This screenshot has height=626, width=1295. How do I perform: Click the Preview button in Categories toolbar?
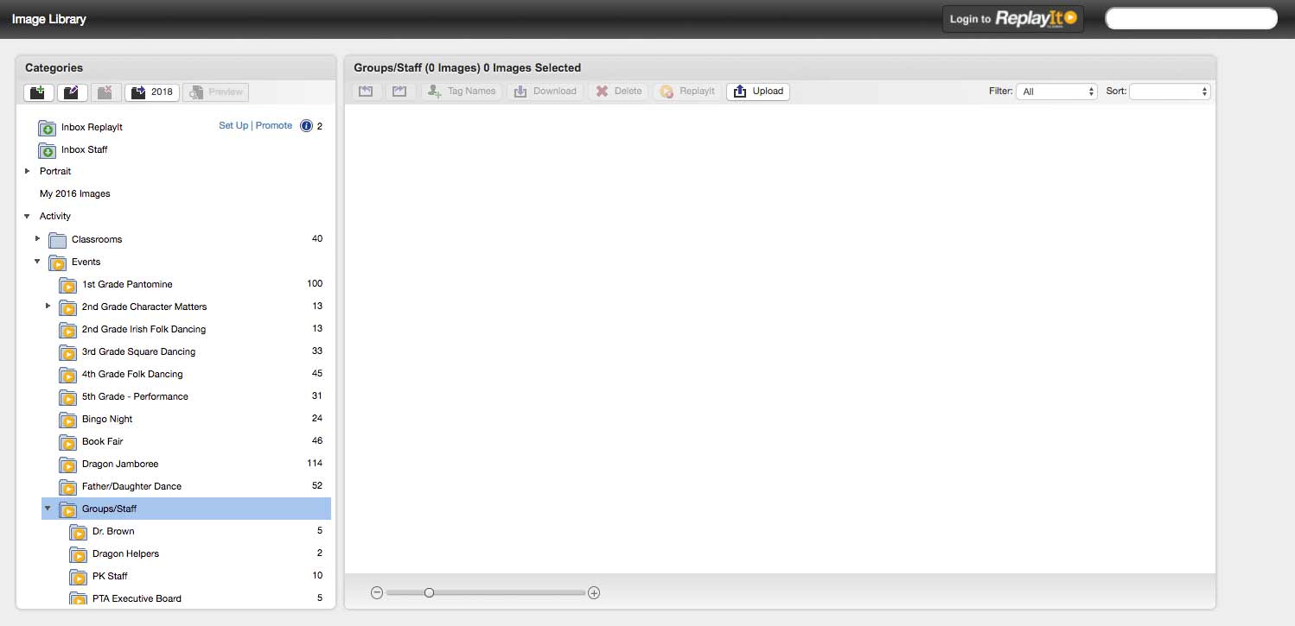point(215,92)
